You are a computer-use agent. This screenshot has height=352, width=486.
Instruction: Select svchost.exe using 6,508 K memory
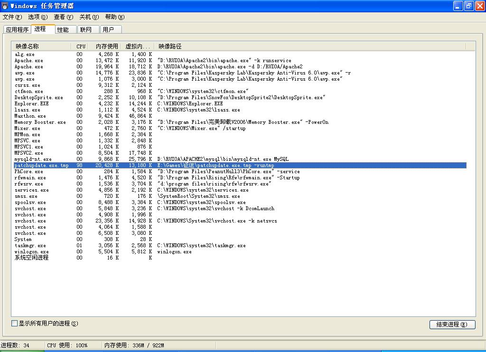coord(240,233)
